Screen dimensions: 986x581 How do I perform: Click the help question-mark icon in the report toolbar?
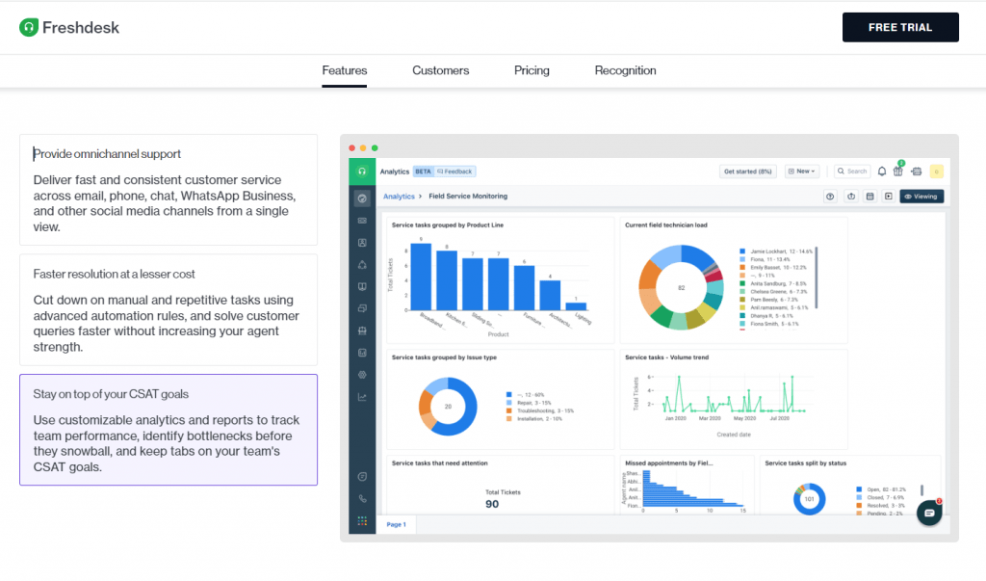pyautogui.click(x=830, y=197)
